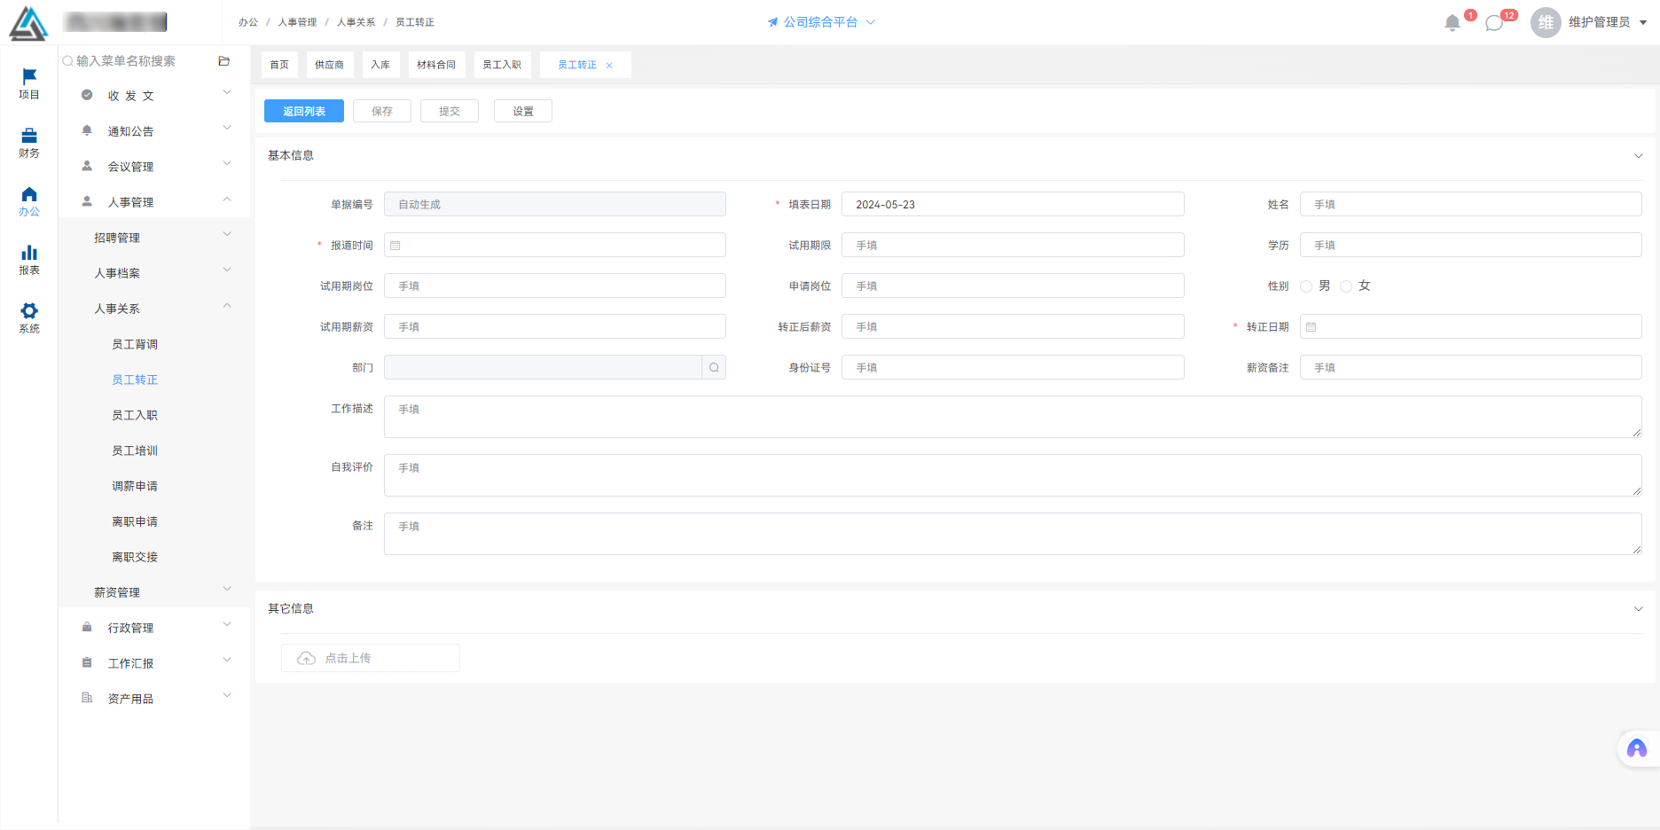Viewport: 1660px width, 830px height.
Task: Expand the 招聘管理 submenu chevron
Action: tap(227, 234)
